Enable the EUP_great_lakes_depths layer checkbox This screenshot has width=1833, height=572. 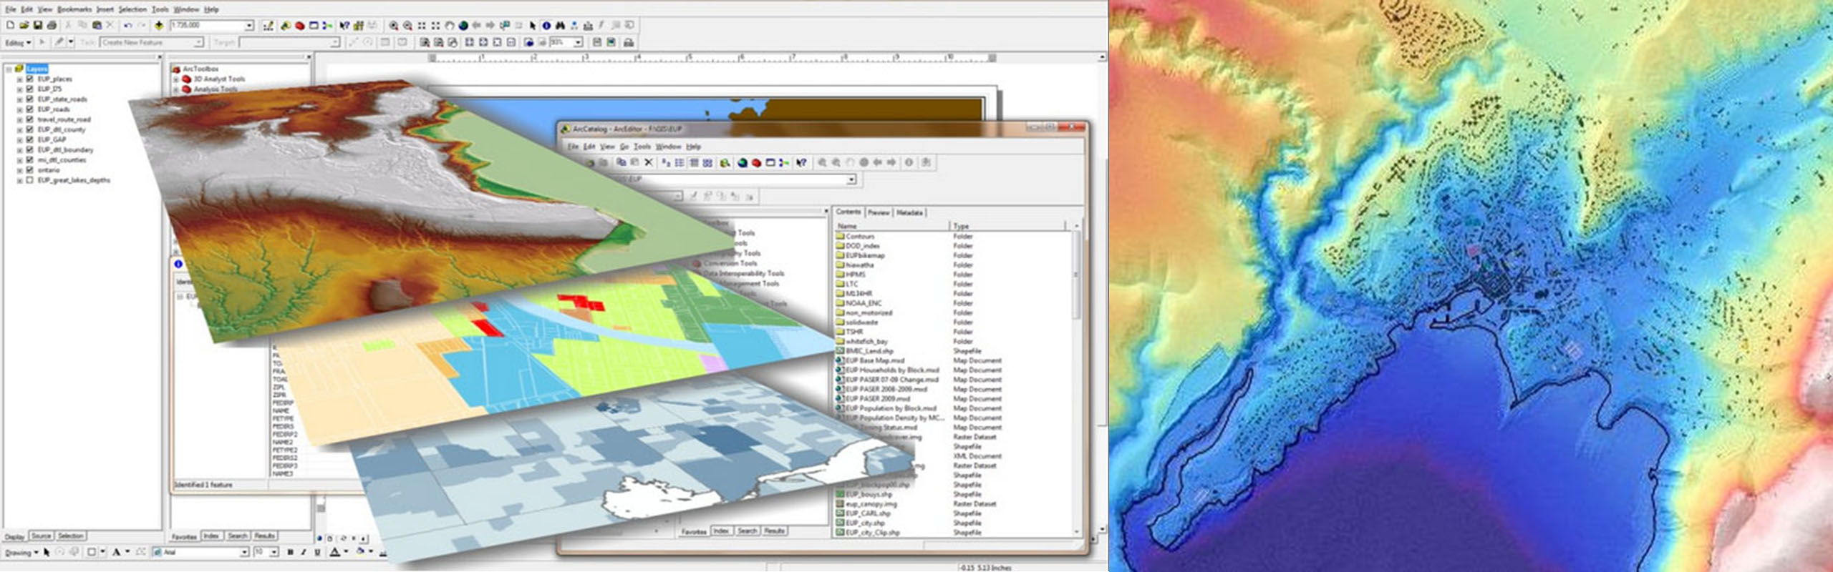[30, 180]
